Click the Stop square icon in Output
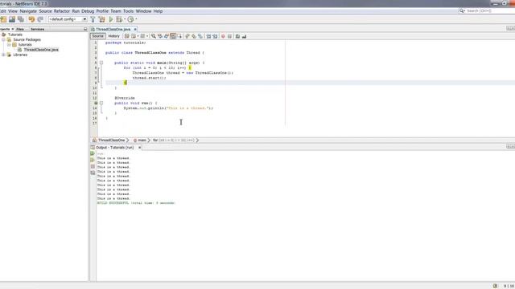 click(x=93, y=166)
